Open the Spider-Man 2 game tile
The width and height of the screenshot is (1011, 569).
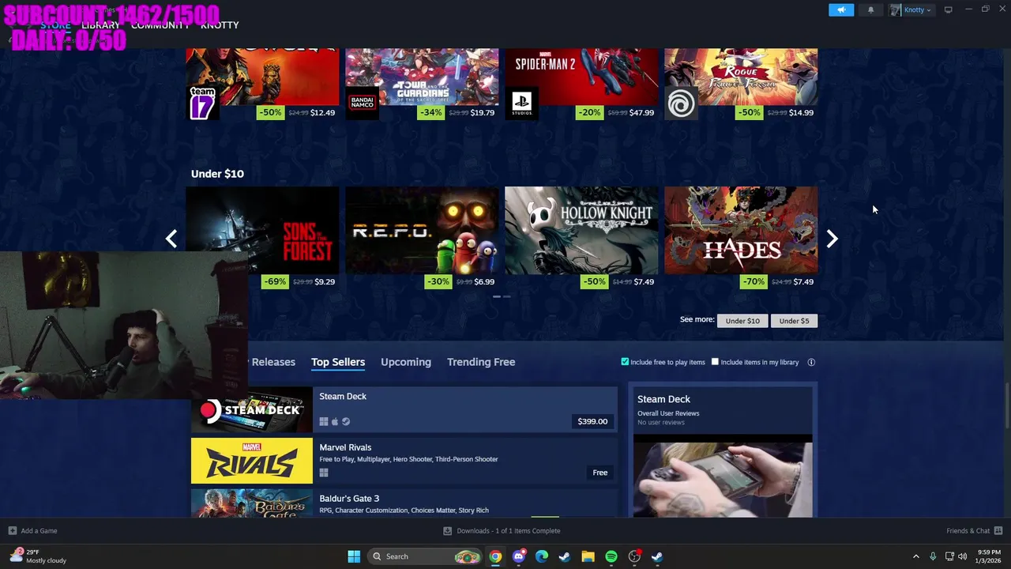pos(581,77)
